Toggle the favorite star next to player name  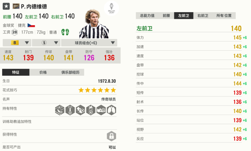(x=6, y=6)
